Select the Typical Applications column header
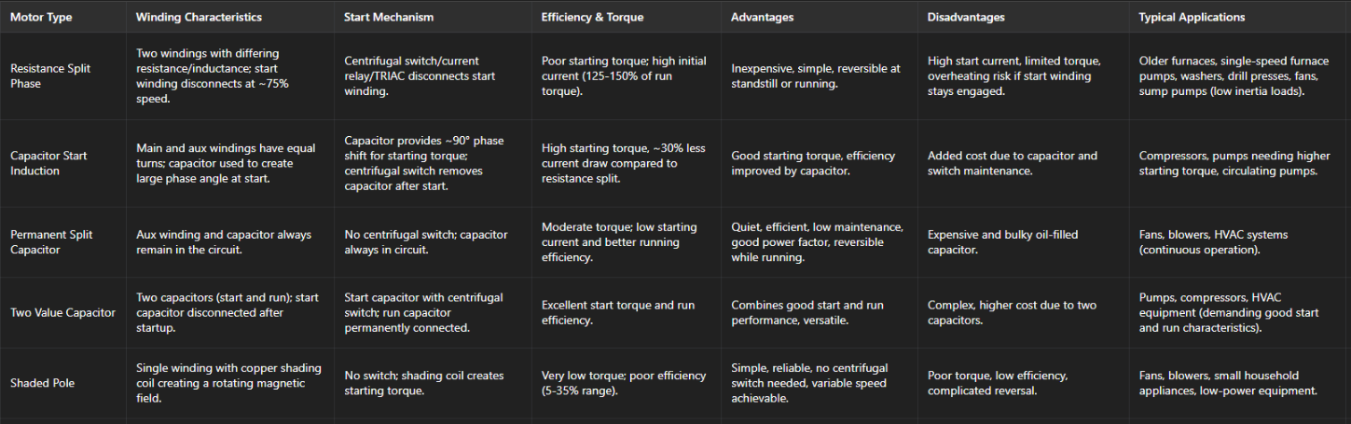This screenshot has height=424, width=1351. [x=1192, y=17]
